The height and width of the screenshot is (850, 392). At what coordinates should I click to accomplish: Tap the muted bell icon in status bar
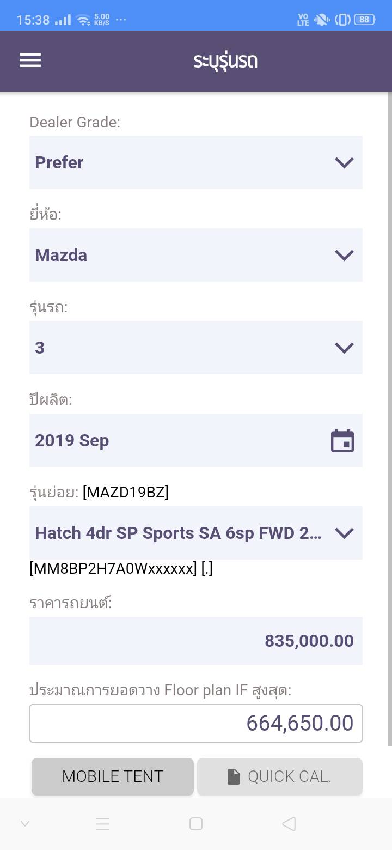pos(321,20)
